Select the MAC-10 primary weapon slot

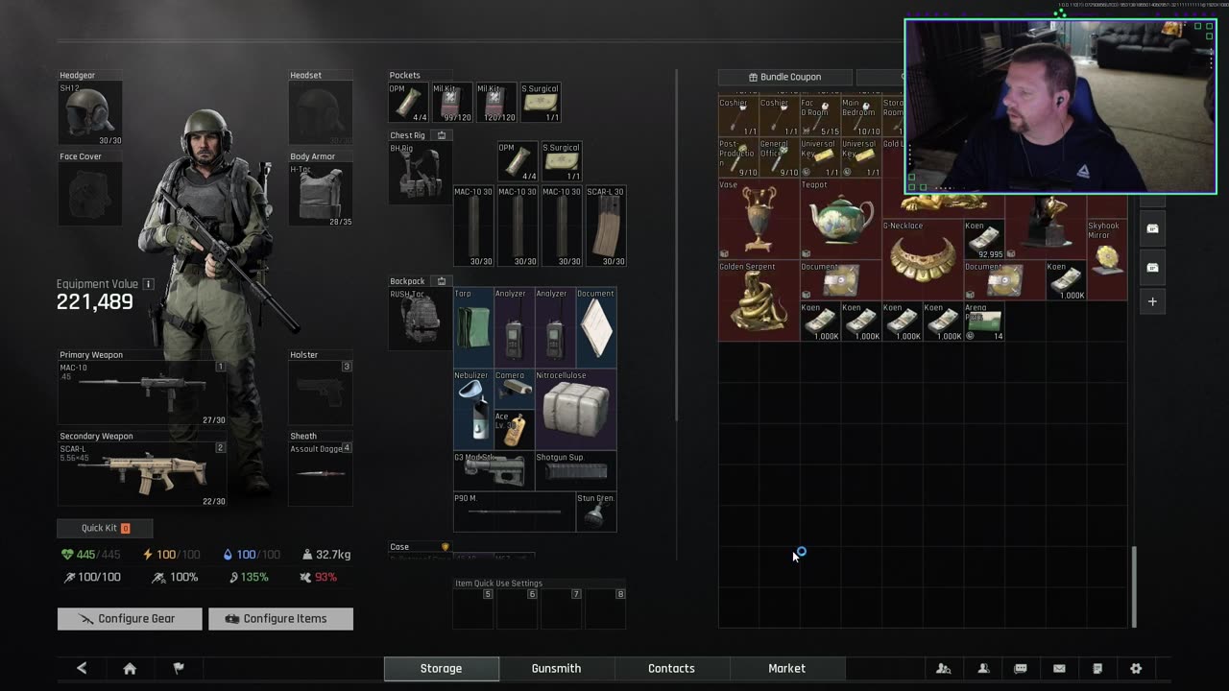[142, 393]
